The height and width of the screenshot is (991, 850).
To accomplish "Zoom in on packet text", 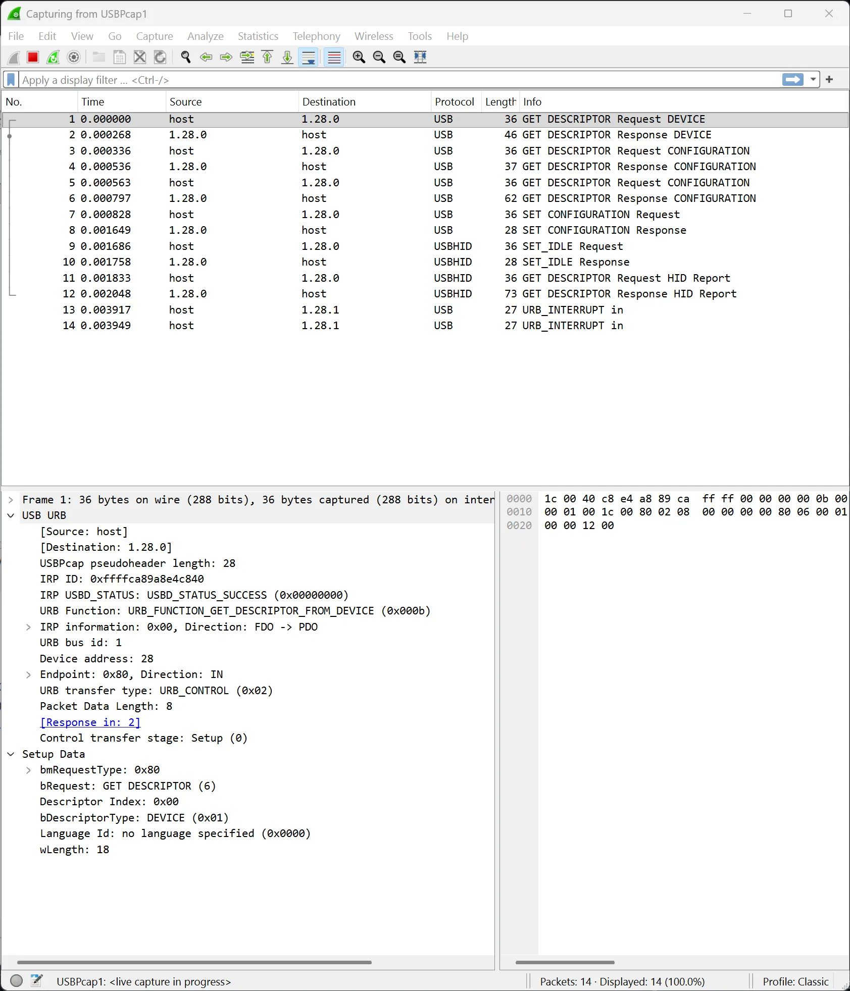I will [359, 57].
